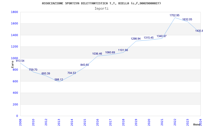203x127 pixels.
Task: Click the y-axis value 1600
Action: coord(14,24)
